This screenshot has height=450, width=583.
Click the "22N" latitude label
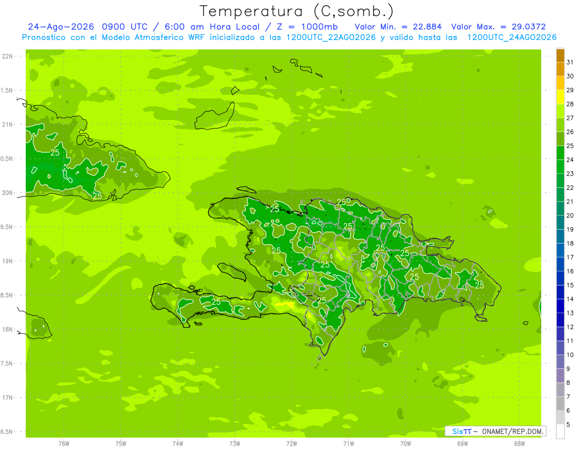coord(7,56)
